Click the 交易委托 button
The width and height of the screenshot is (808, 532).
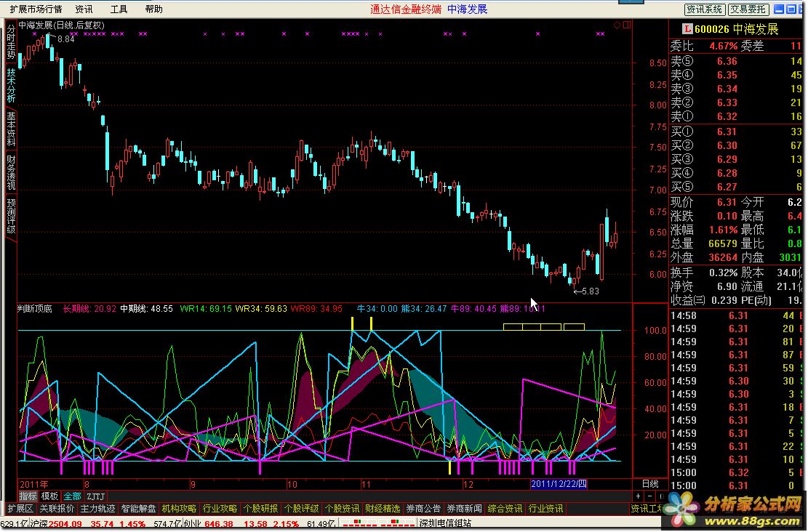pyautogui.click(x=748, y=9)
